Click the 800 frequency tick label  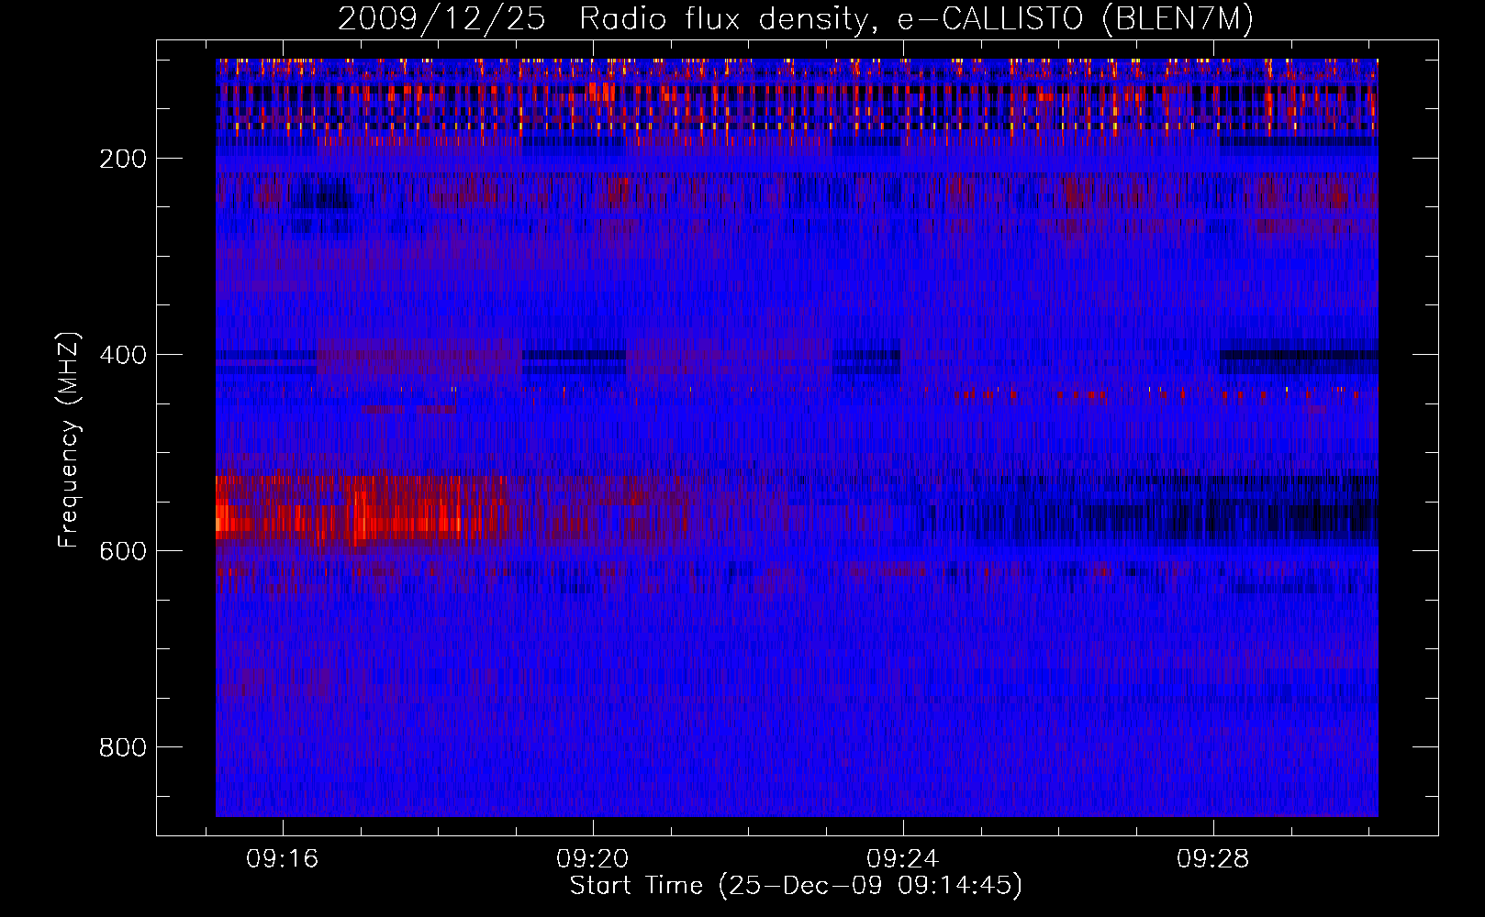click(123, 747)
